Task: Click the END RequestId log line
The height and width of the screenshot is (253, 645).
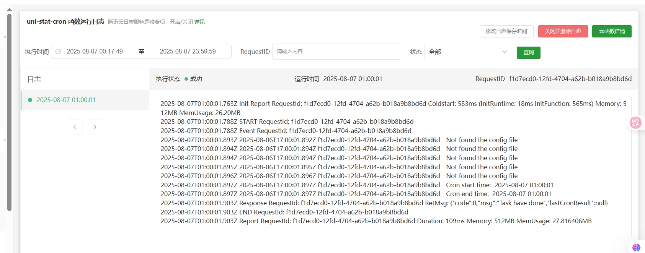Action: point(284,212)
